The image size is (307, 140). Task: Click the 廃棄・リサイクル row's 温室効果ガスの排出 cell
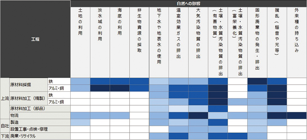178,136
